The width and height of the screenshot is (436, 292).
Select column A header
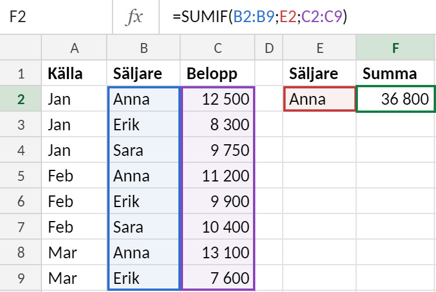pyautogui.click(x=74, y=48)
